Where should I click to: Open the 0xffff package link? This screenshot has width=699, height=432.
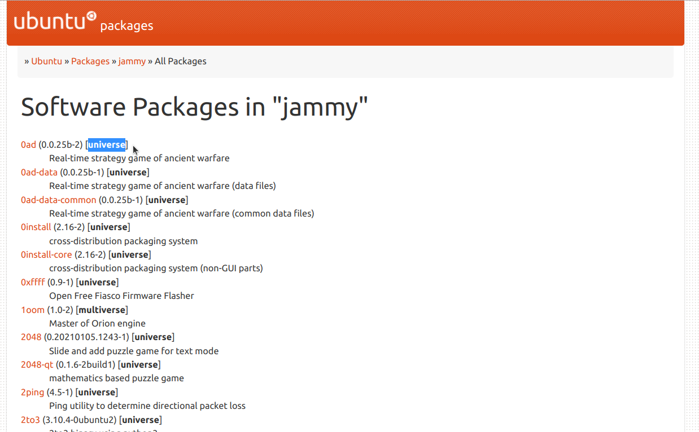click(x=33, y=282)
